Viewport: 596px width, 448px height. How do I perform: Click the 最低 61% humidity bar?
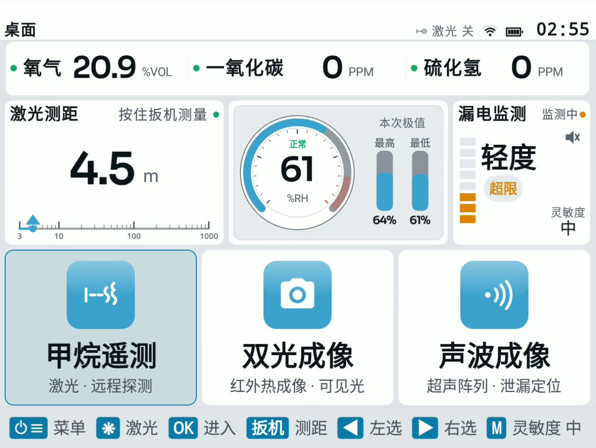click(420, 181)
